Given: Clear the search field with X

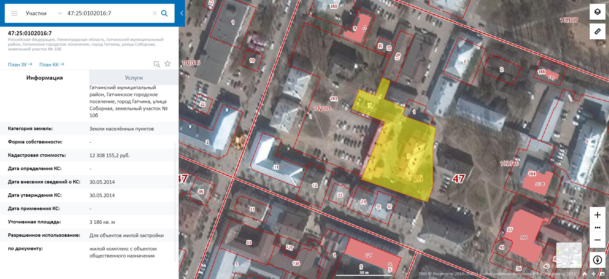Looking at the screenshot, I should (155, 13).
